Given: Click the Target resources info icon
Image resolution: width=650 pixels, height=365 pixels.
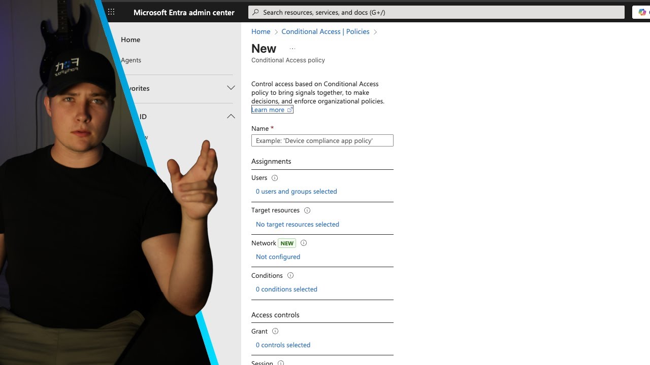Looking at the screenshot, I should coord(307,210).
